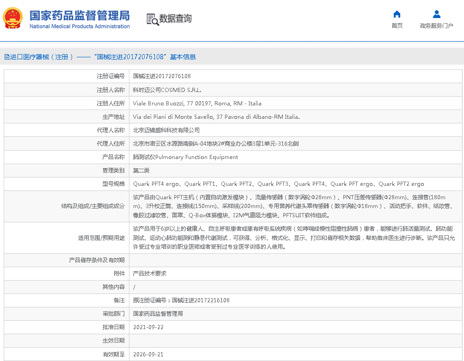Click the 注册证编号 value 国械注进20172076108
This screenshot has width=464, height=361.
pyautogui.click(x=162, y=76)
